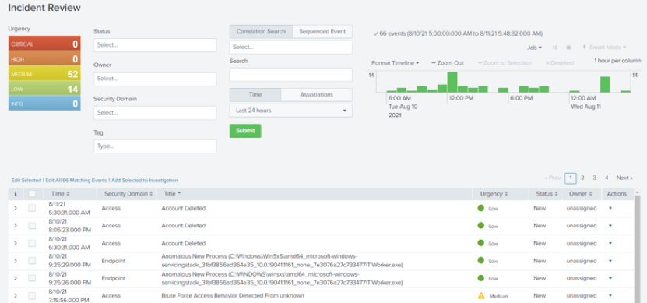This screenshot has width=647, height=303.
Task: Click Edit All 66 Matching Events link
Action: [76, 181]
